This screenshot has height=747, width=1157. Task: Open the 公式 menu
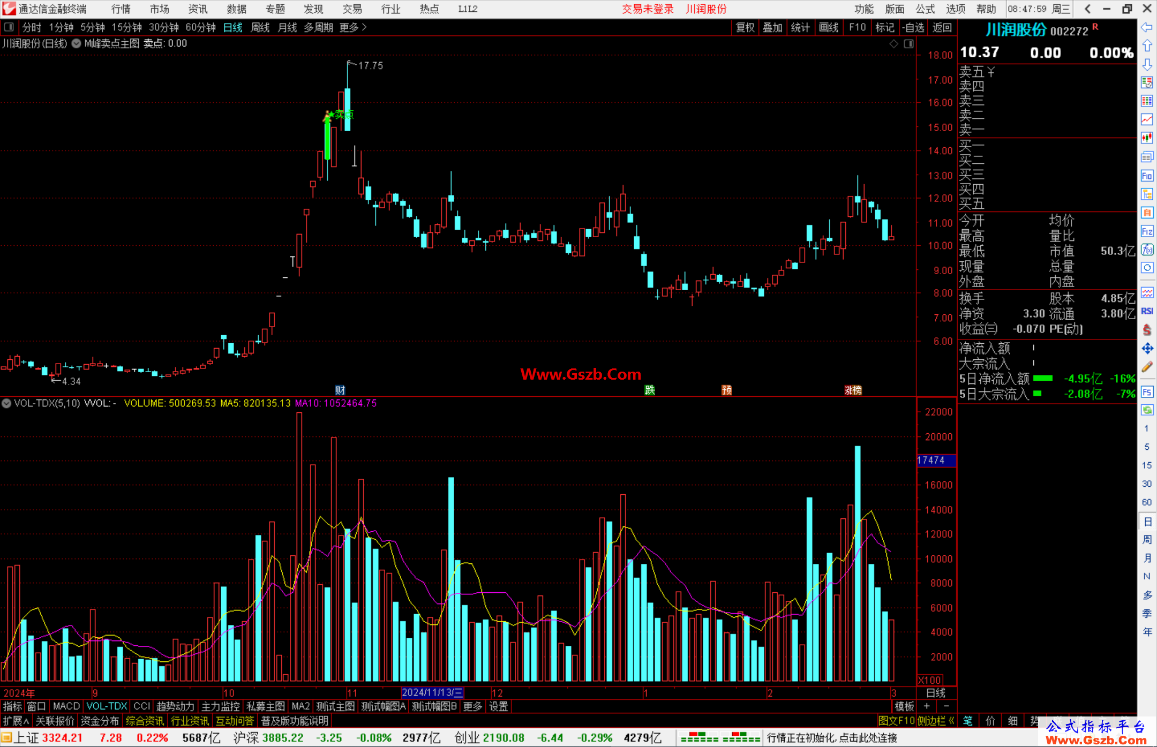coord(925,9)
